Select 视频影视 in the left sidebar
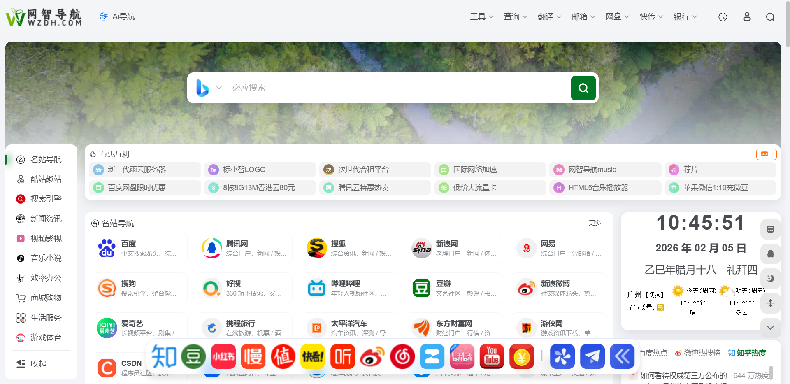 [x=45, y=238]
